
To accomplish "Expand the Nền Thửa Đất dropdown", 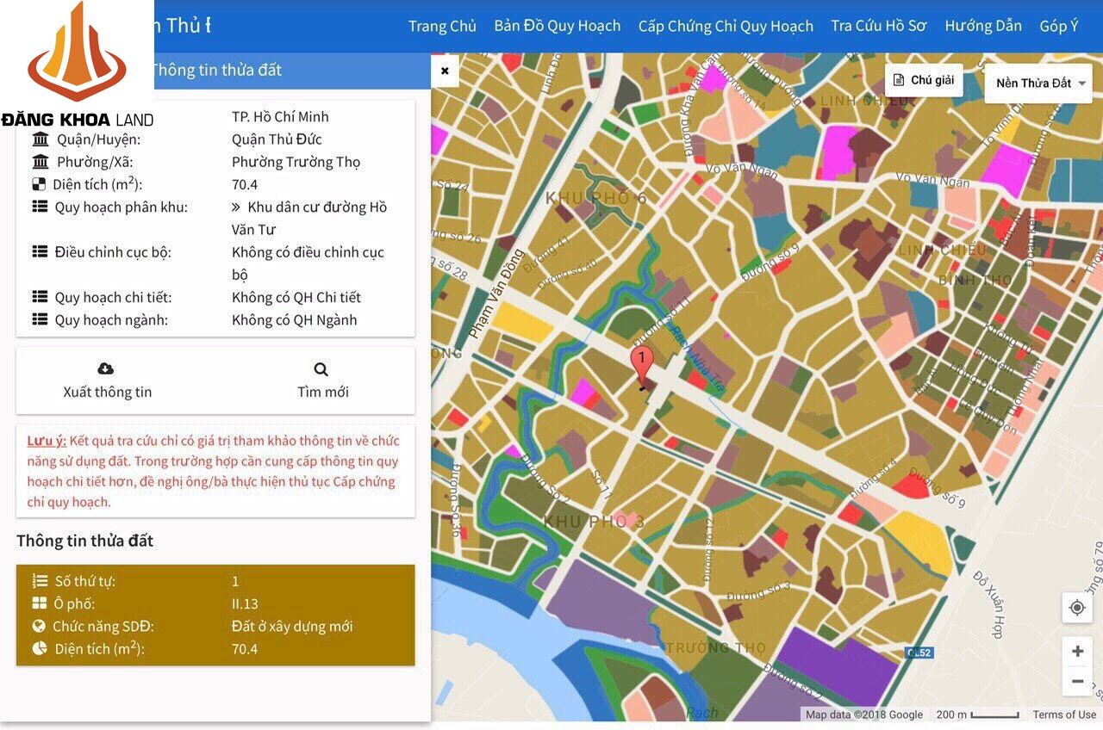I will [x=1042, y=84].
